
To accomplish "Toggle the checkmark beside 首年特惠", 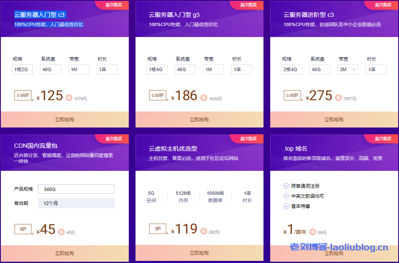I will 286,206.
